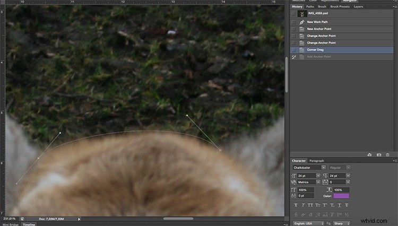Apply Subscript text style
Screen dimensions: 398x226
click(x=332, y=205)
